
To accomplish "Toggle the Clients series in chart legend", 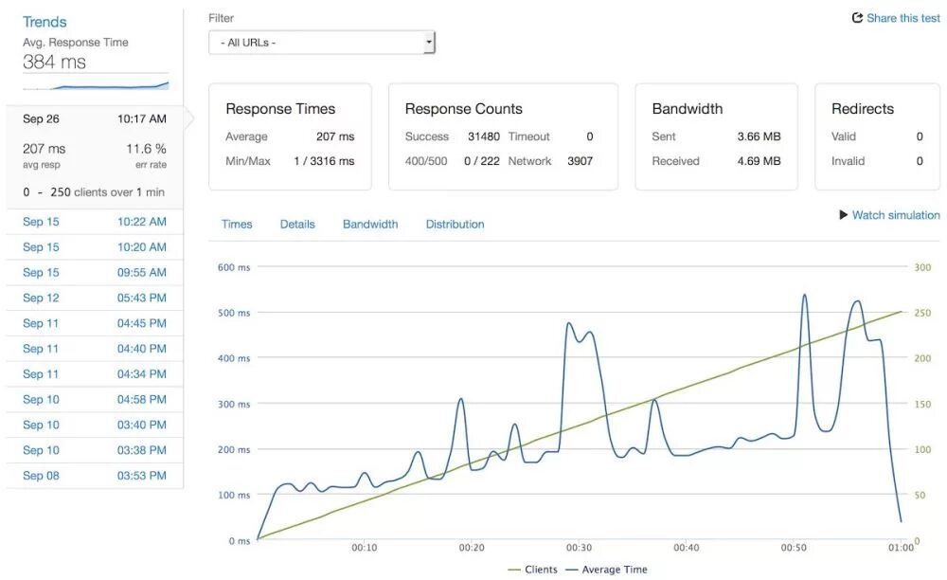I will tap(533, 570).
